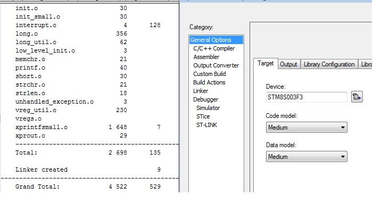
Task: Click the vreg_util.o entry
Action: coord(36,110)
